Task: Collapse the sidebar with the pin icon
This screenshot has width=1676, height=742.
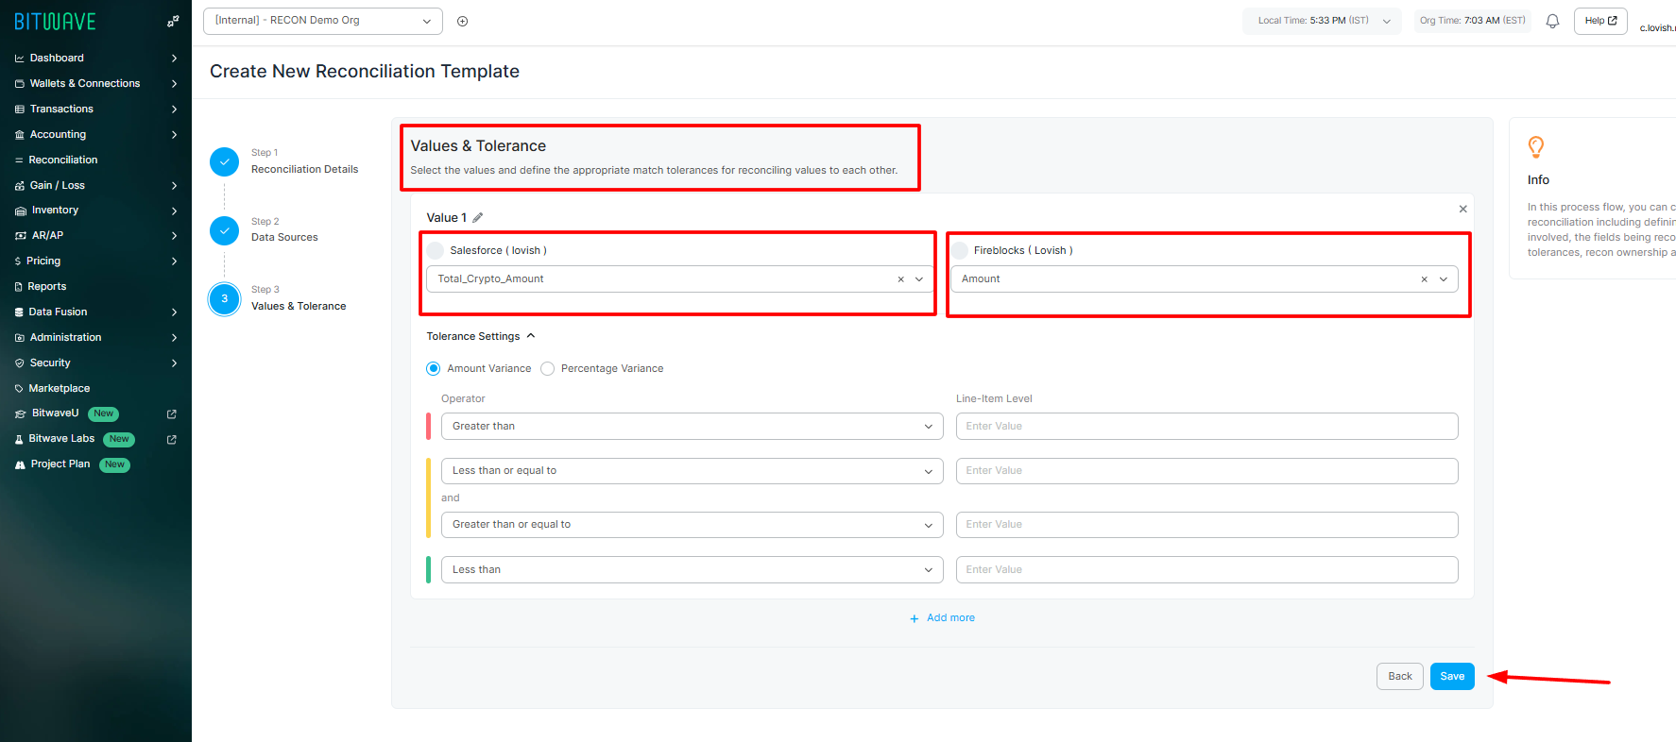Action: click(173, 21)
